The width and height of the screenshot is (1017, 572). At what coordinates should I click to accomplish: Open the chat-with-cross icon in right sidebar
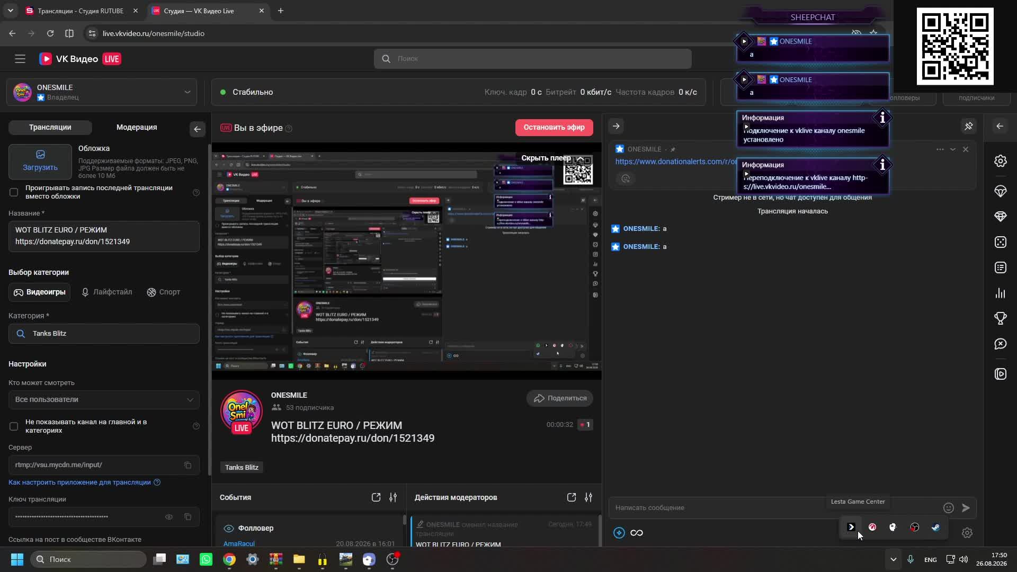point(1000,344)
